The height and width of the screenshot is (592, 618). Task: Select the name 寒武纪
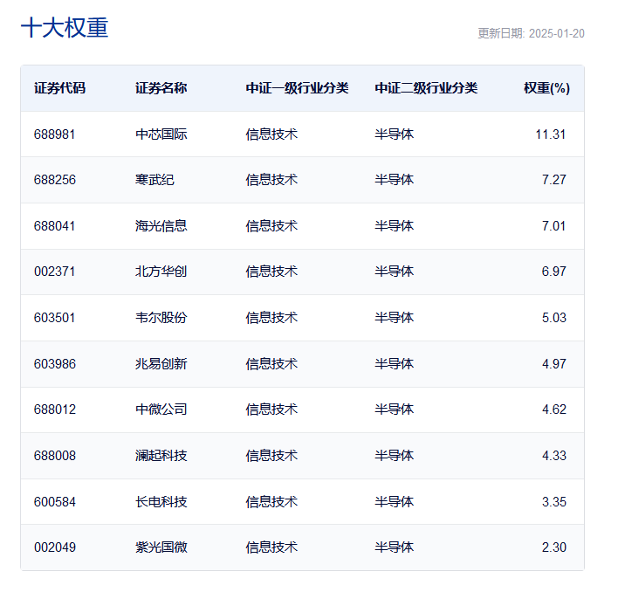154,180
